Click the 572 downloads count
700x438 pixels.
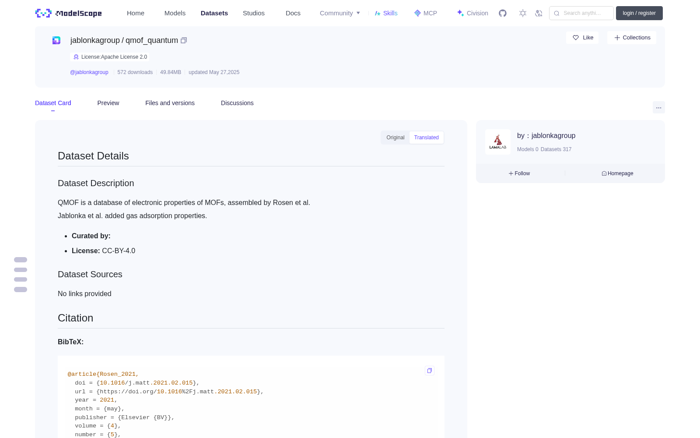pos(135,72)
